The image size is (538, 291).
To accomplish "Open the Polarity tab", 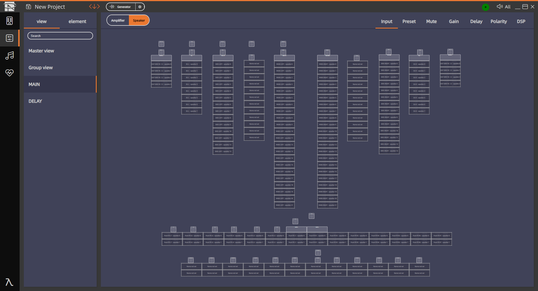I will (498, 22).
